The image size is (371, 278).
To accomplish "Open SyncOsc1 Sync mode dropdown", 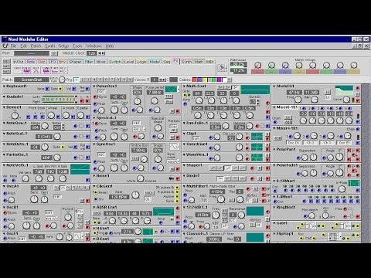I will click(172, 161).
